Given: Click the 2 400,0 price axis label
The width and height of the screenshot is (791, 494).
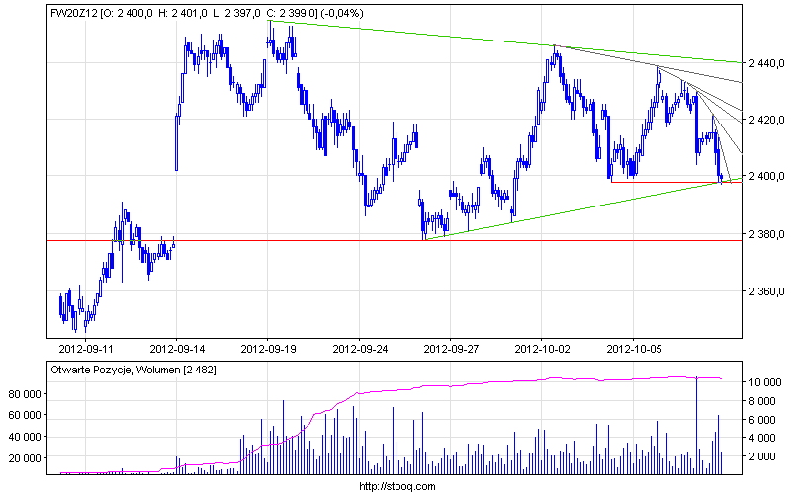Looking at the screenshot, I should 767,177.
